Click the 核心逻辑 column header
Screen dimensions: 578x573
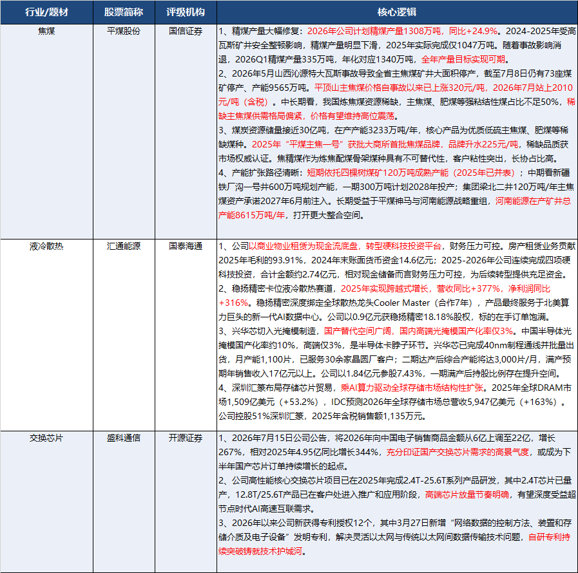(397, 12)
